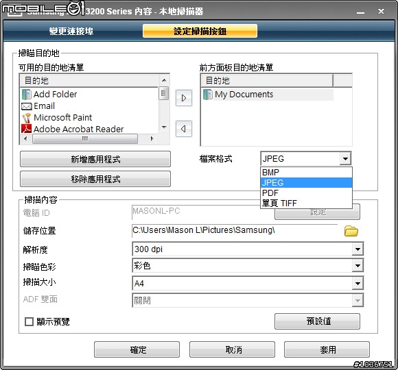The width and height of the screenshot is (398, 370).
Task: Click the My Documents folder icon
Action: [x=208, y=95]
